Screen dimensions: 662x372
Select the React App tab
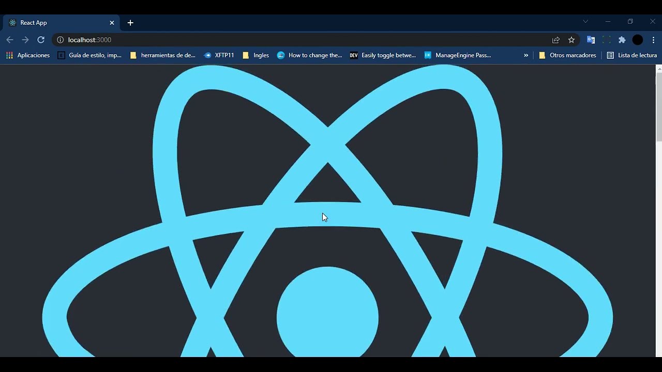[x=62, y=23]
